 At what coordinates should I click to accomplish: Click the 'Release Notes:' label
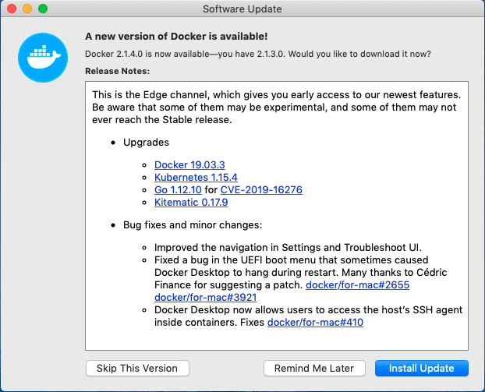[117, 71]
